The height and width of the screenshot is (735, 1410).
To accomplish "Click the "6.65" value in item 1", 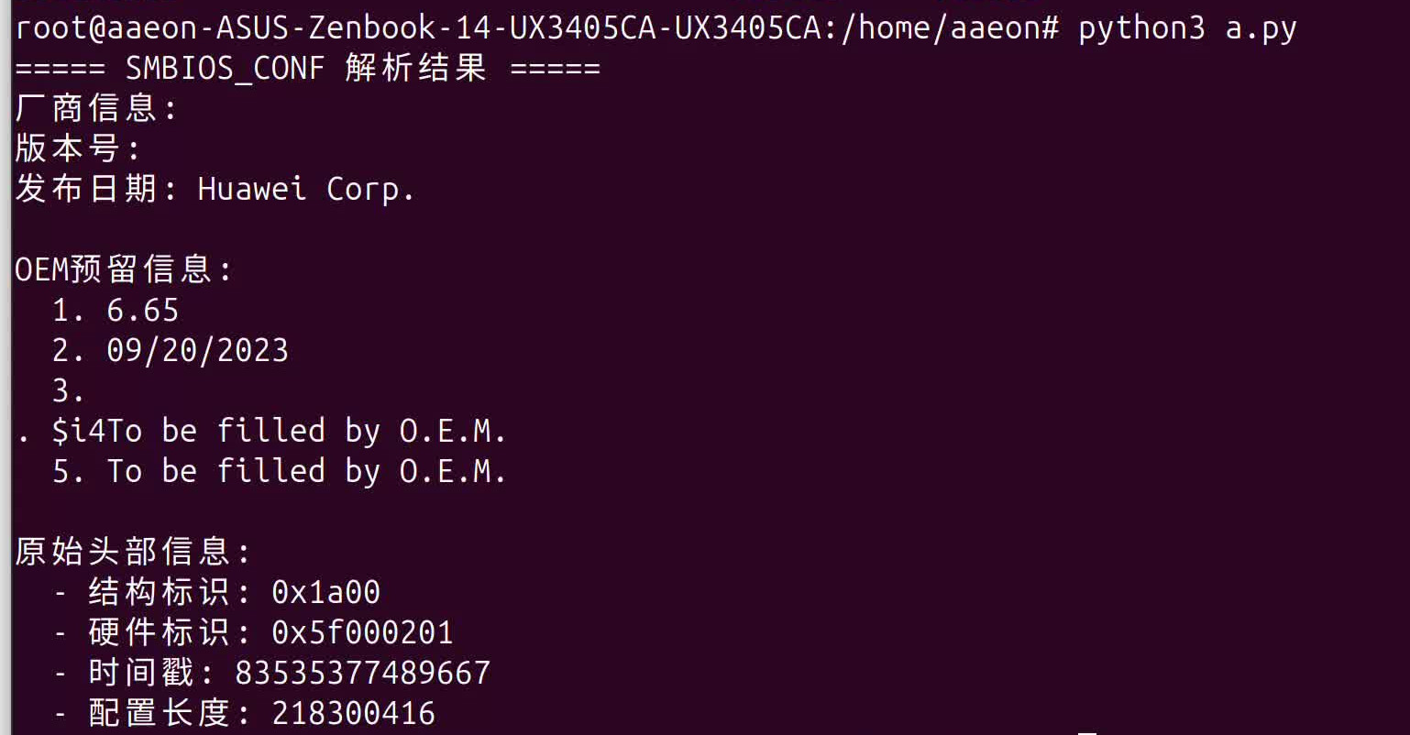I will pos(142,311).
